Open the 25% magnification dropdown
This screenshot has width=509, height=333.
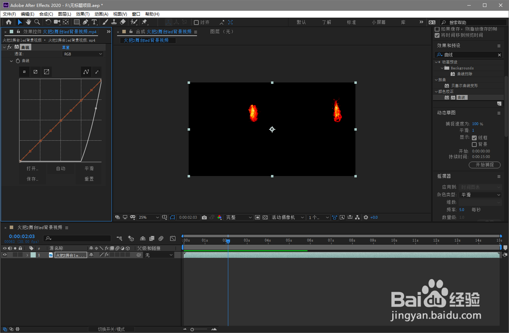tap(148, 217)
